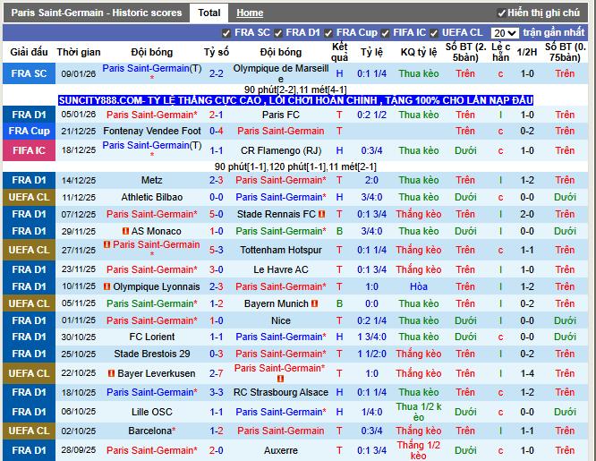Screen dimensions: 596x461
Task: Open the Metz team link
Action: (152, 180)
